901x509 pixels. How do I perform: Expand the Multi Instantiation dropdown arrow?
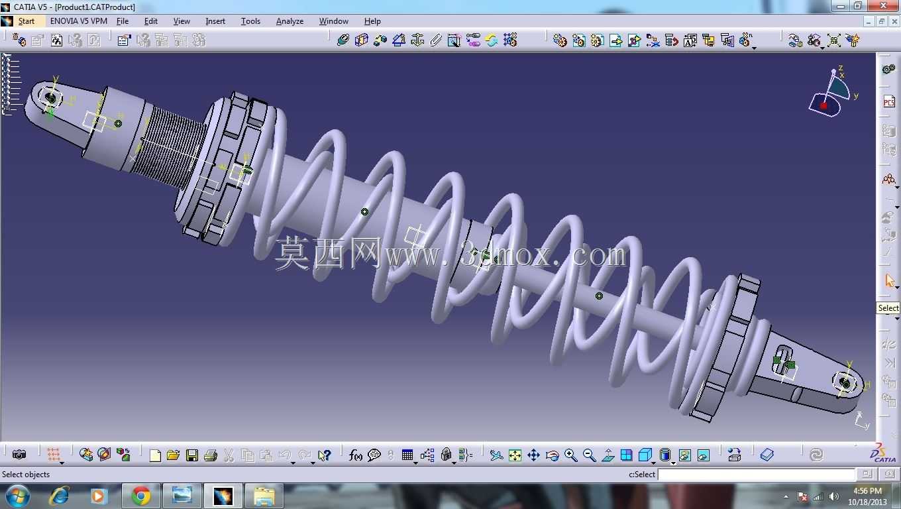(x=755, y=47)
